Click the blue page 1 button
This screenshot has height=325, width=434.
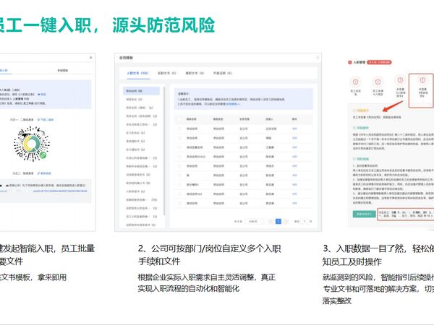(278, 222)
